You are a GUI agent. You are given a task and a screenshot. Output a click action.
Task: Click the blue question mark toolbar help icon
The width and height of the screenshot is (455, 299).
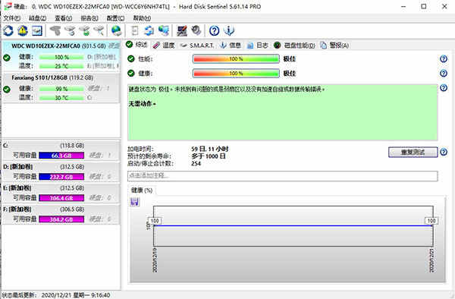214,30
